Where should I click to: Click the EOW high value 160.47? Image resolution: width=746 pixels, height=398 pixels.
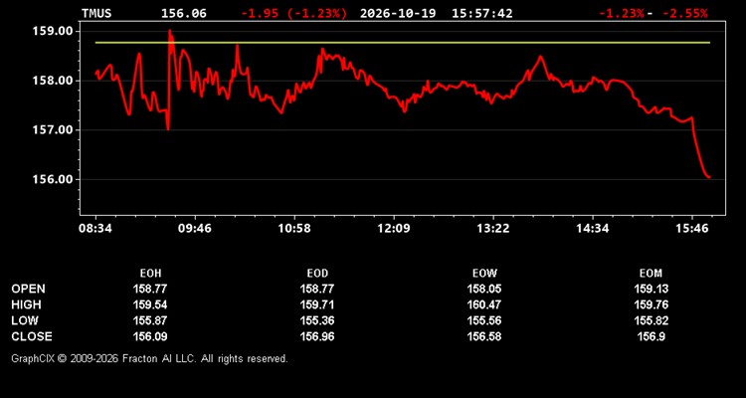[x=484, y=304]
